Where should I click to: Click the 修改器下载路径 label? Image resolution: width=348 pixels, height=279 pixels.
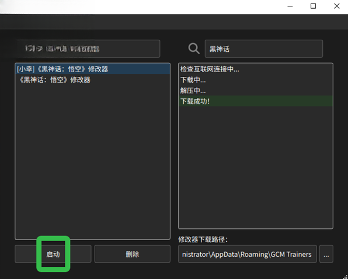pos(203,239)
